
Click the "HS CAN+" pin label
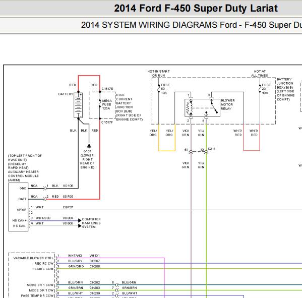point(19,220)
